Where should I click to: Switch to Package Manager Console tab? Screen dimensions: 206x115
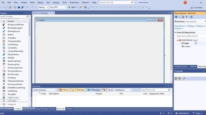(x=44, y=109)
